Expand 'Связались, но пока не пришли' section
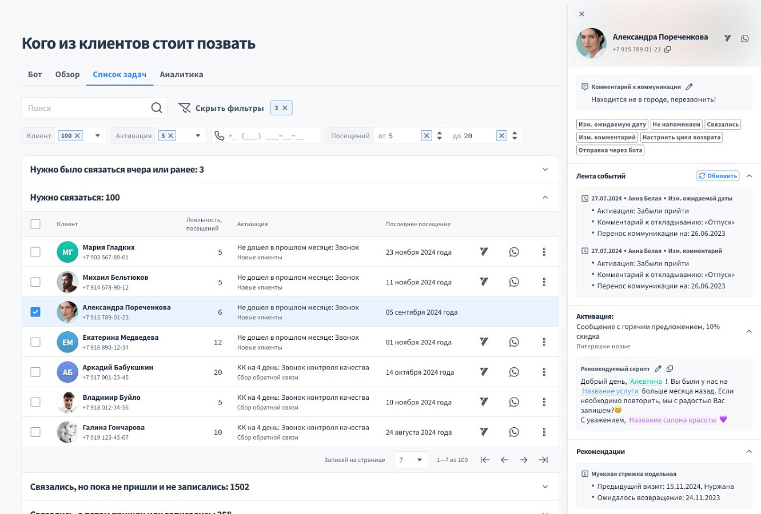Image resolution: width=761 pixels, height=514 pixels. [545, 487]
